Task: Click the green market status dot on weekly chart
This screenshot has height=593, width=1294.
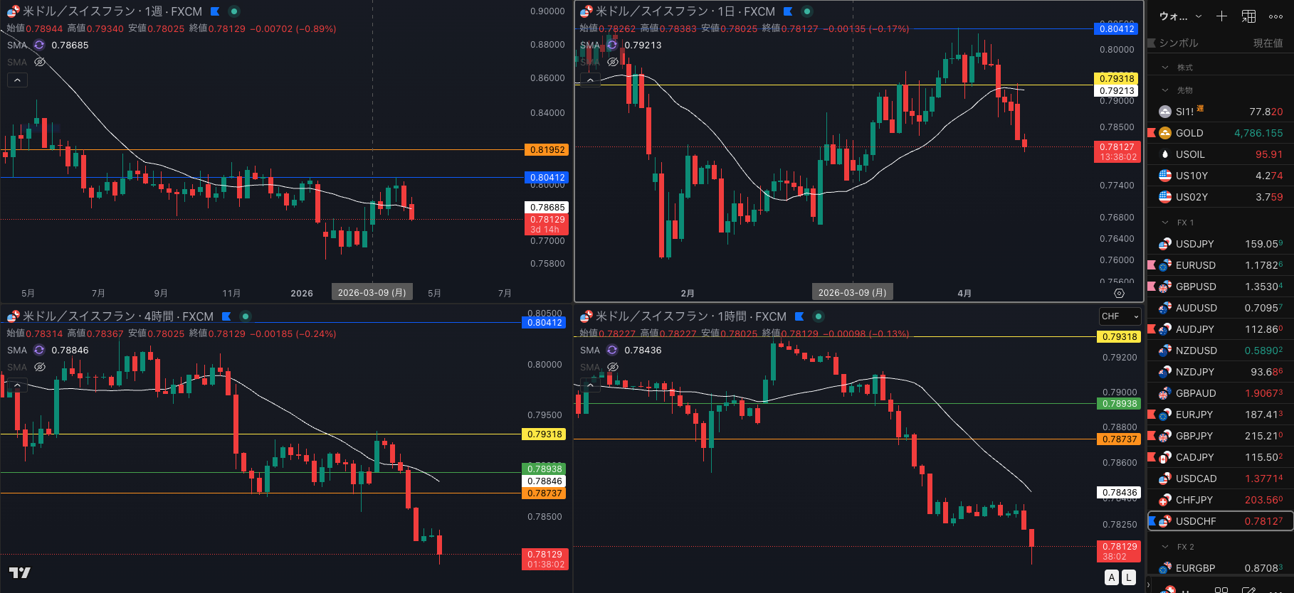Action: [x=233, y=11]
